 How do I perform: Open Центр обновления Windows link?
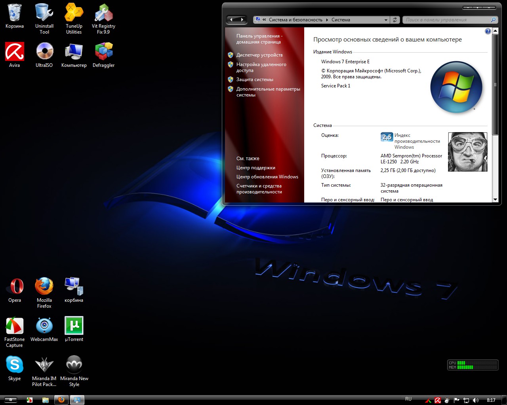(x=267, y=177)
